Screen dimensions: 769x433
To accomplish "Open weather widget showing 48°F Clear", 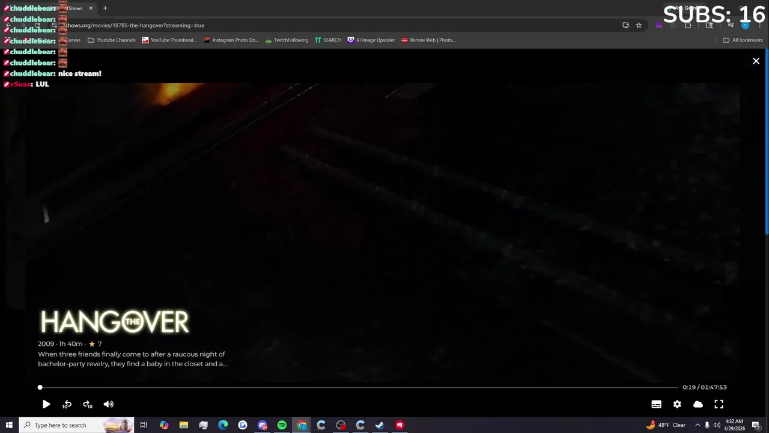I will click(x=666, y=425).
